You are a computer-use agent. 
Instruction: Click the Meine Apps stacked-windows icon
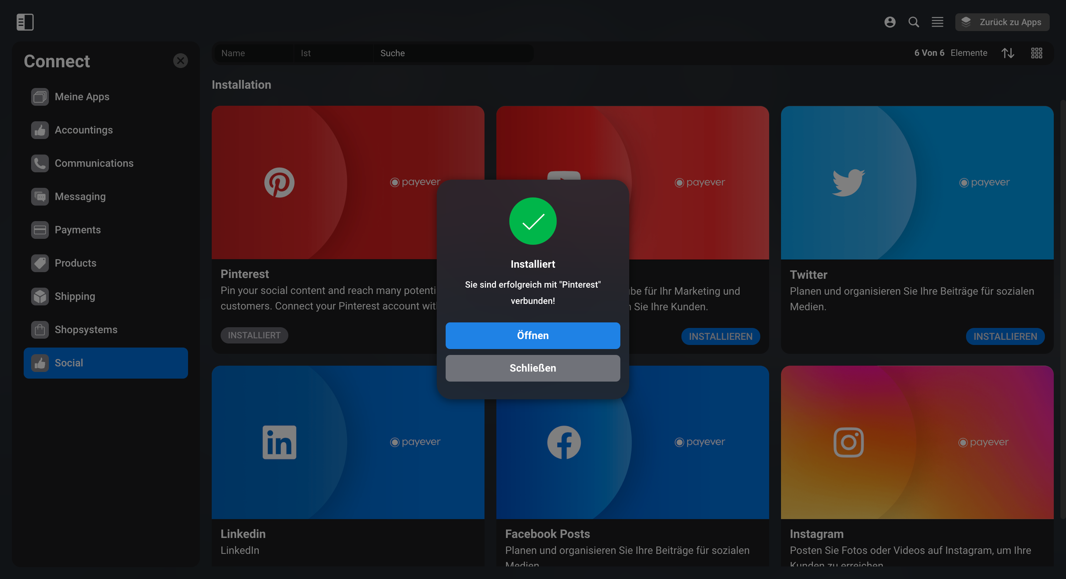click(40, 97)
